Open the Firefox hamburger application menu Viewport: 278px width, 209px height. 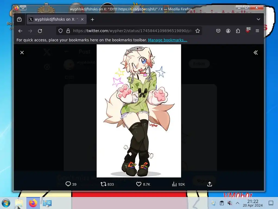[257, 31]
